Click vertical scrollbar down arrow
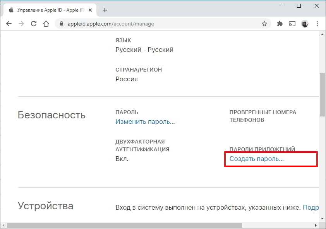This screenshot has width=326, height=229. coord(322,219)
